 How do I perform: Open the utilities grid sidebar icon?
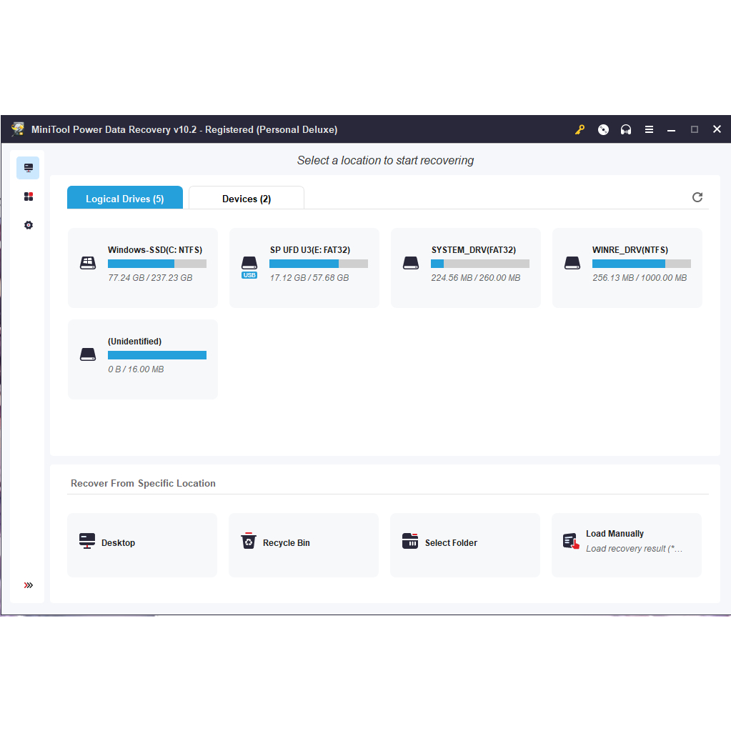[29, 197]
